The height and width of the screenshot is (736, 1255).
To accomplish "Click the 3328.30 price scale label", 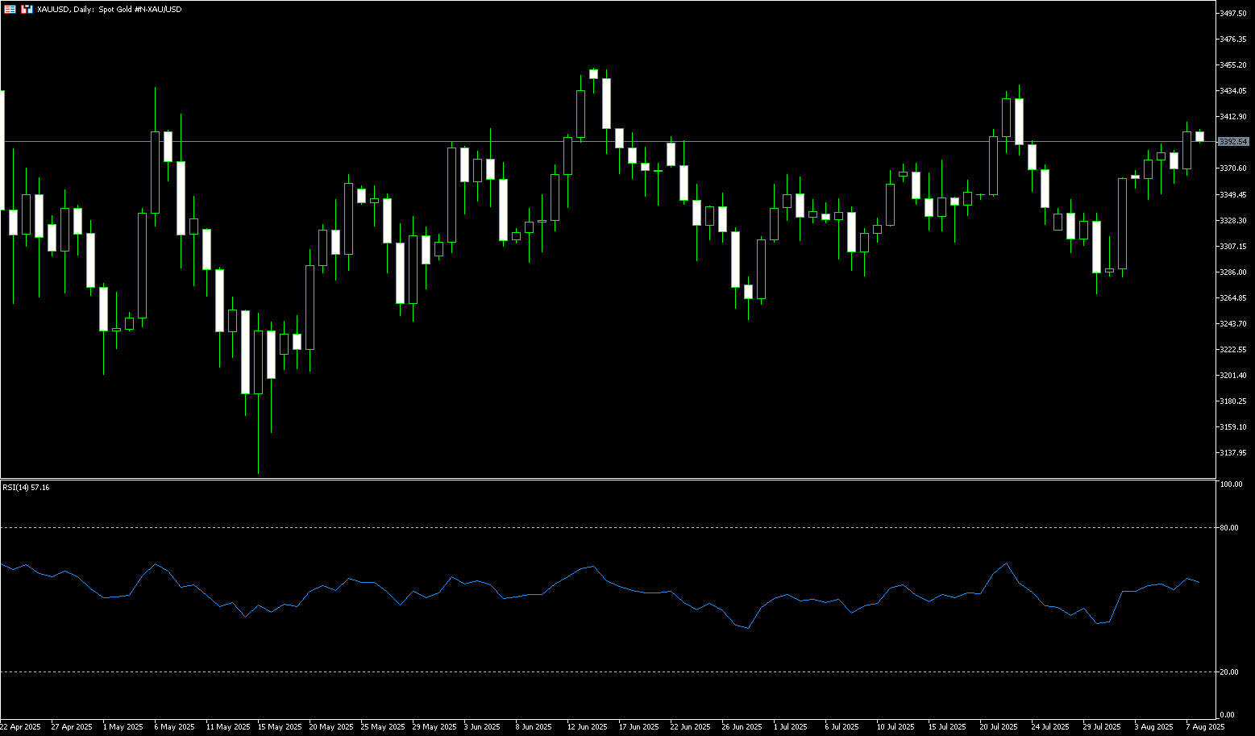I will tap(1233, 221).
